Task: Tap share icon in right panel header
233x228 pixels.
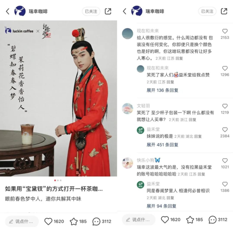Action: [224, 11]
